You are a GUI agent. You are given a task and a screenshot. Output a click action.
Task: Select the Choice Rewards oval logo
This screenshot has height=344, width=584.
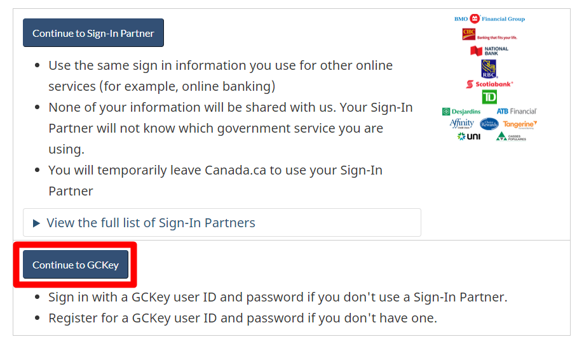click(x=489, y=124)
